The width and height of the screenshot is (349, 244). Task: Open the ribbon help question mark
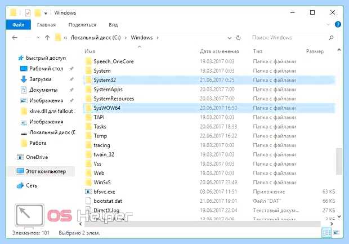338,24
